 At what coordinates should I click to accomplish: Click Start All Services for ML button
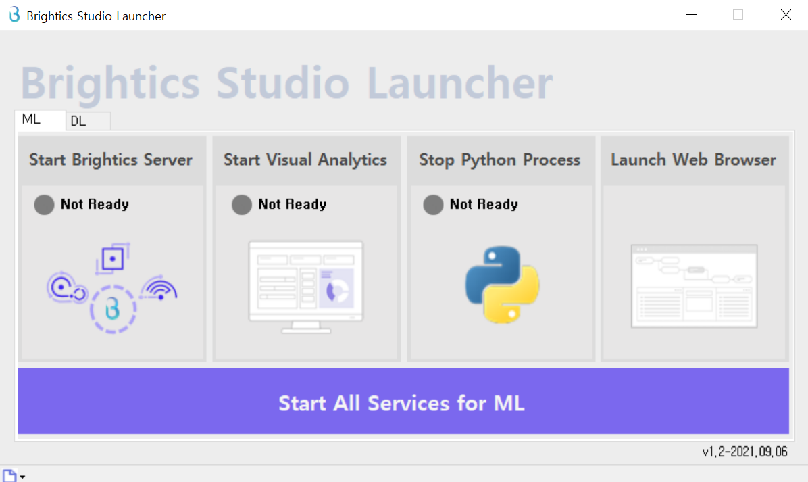point(403,401)
